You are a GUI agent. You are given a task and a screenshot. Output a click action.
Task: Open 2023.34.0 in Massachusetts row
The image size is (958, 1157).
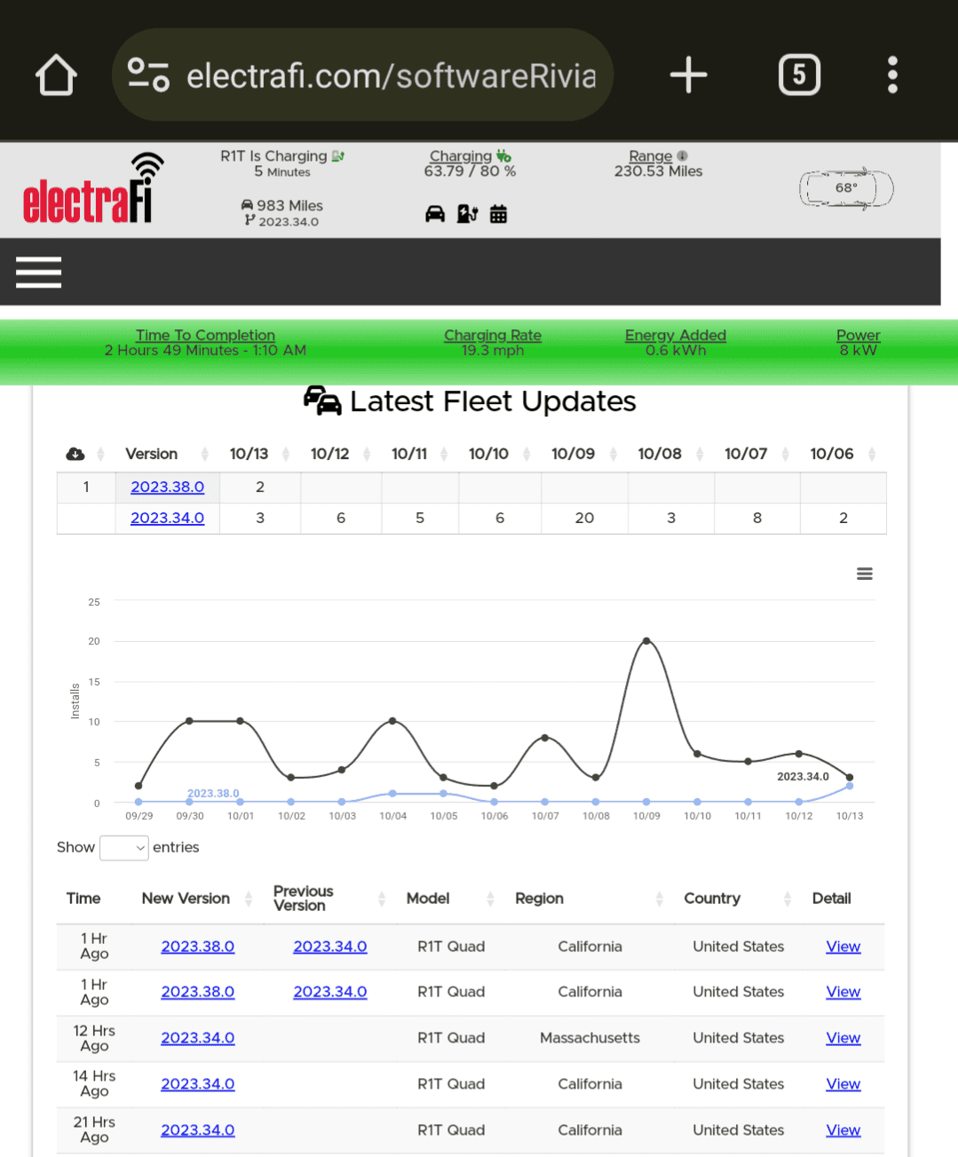pos(197,1038)
